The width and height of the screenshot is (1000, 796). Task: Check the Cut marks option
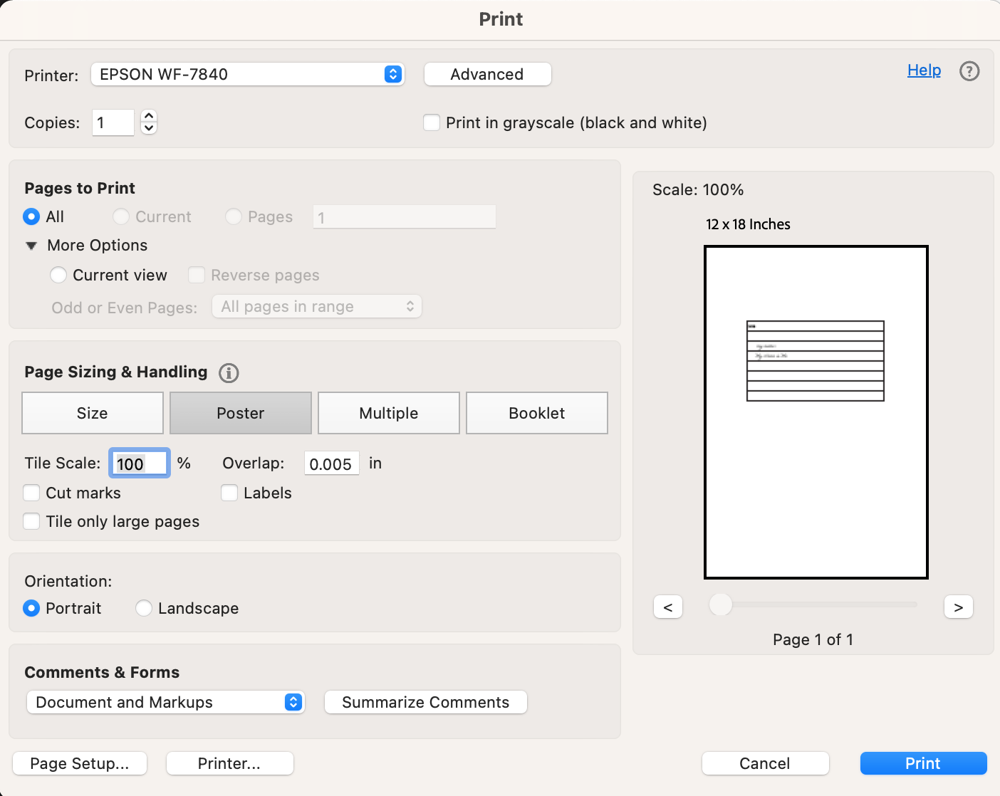(x=31, y=493)
